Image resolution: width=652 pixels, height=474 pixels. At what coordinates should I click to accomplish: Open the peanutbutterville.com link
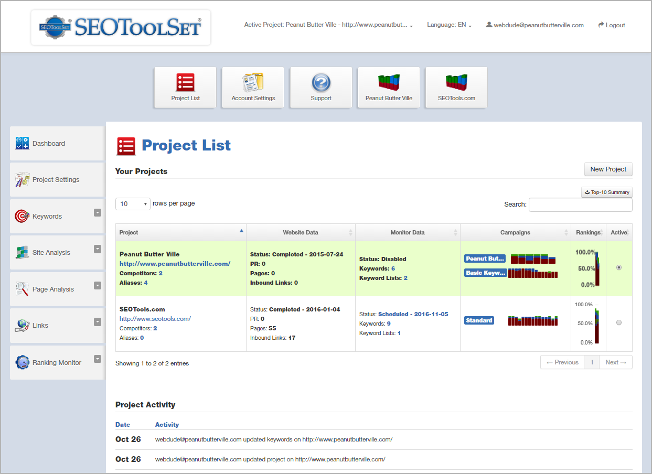(x=175, y=264)
